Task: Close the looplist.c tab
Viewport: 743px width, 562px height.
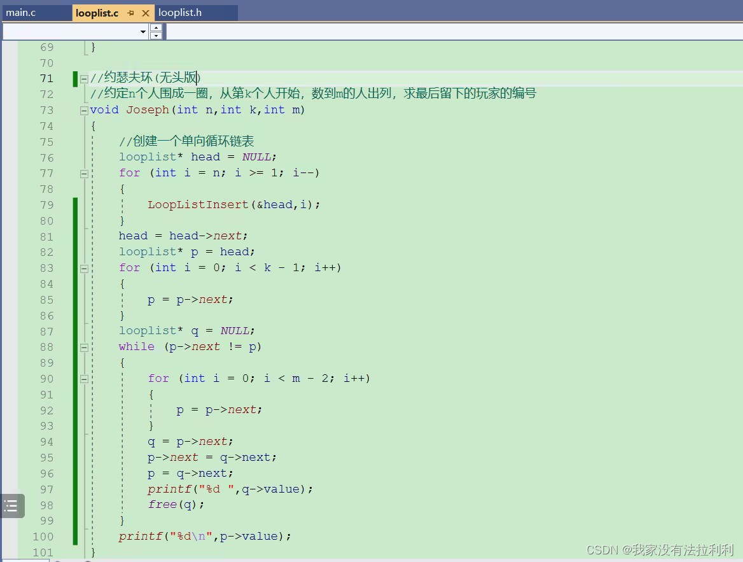Action: (x=146, y=13)
